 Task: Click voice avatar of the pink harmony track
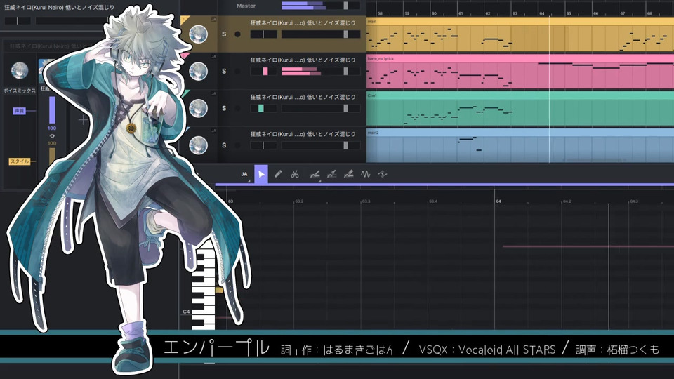click(198, 71)
